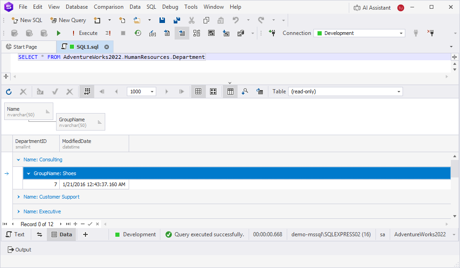Click the Execute button
460x268 pixels.
click(84, 33)
